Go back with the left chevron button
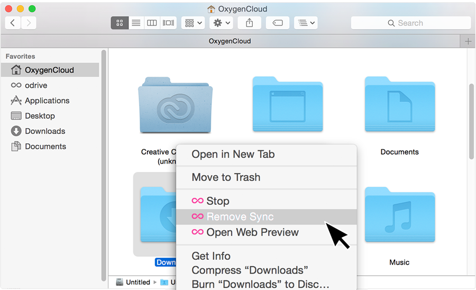Screen dimensions: 476x290 [x=13, y=23]
